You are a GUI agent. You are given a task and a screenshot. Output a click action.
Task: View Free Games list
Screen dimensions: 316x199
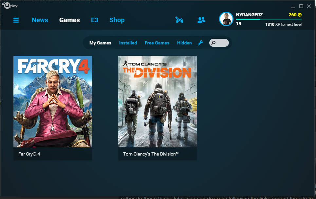[x=157, y=43]
